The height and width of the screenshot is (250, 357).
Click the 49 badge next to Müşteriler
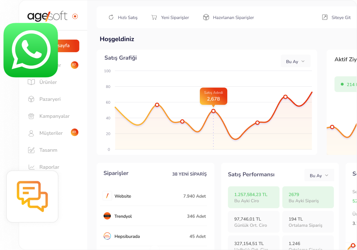(75, 132)
